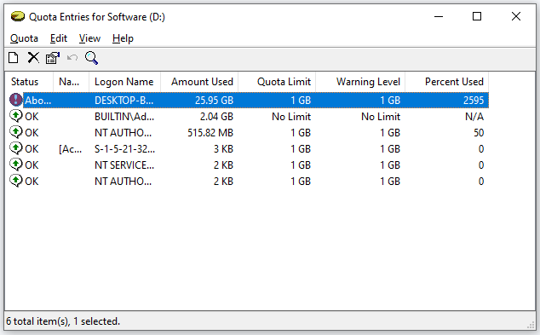Click the Abo... status text in selected row
Screen dimensions: 540x335
(37, 101)
